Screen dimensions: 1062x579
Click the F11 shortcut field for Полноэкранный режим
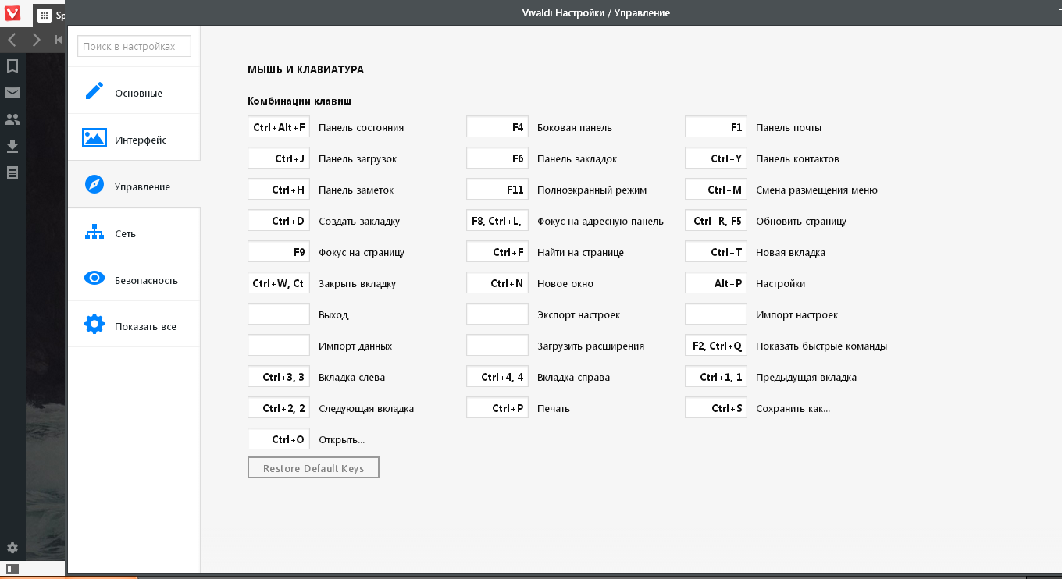pyautogui.click(x=497, y=190)
